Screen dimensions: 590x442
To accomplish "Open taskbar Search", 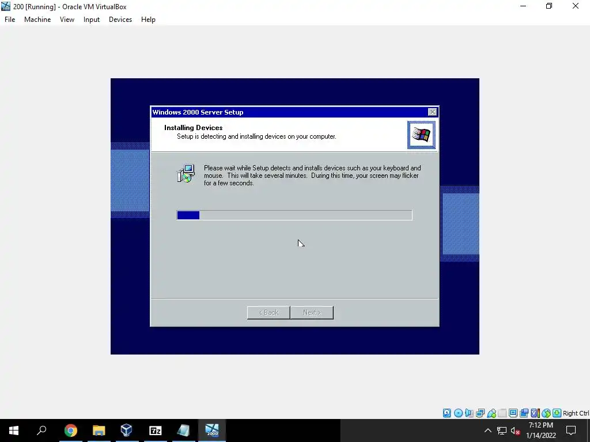I will point(41,430).
